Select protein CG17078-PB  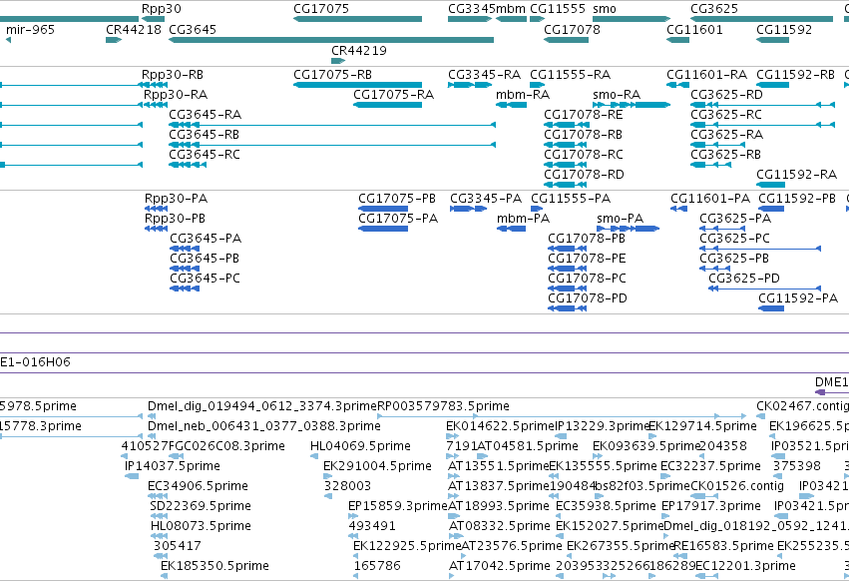587,239
